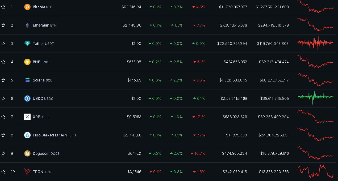
Task: View Ethereum's 7-day sparkline chart
Action: tap(315, 24)
